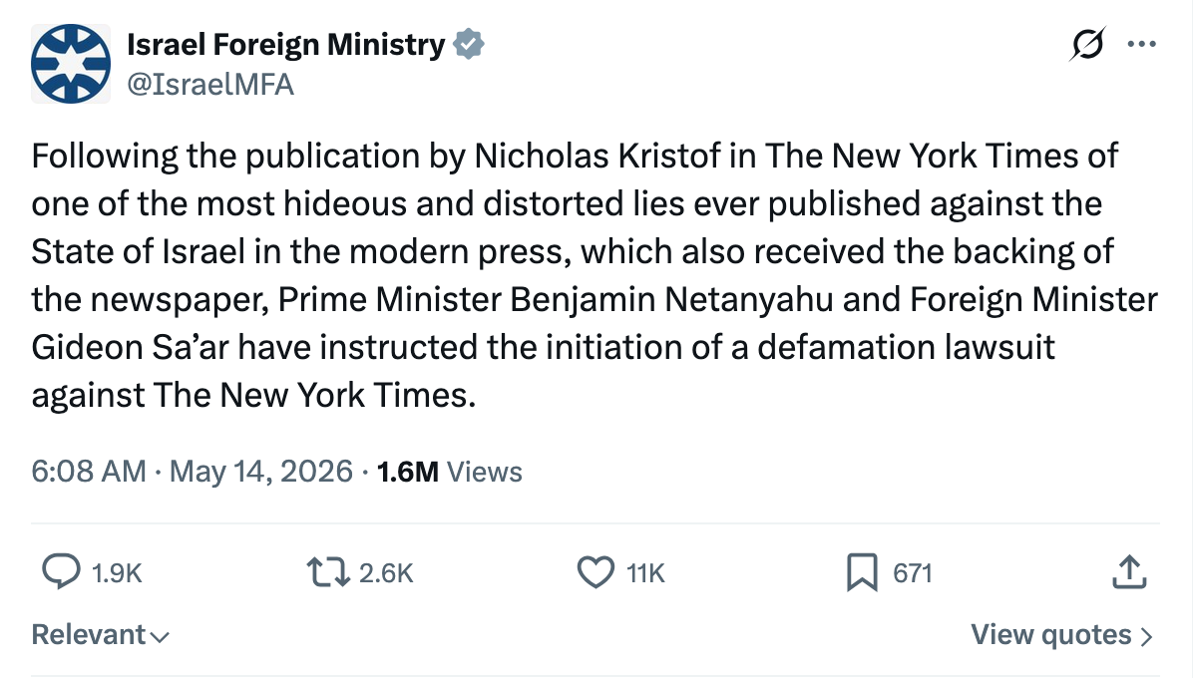Bookmark the post with the bookmark icon
This screenshot has width=1193, height=678.
click(x=862, y=572)
